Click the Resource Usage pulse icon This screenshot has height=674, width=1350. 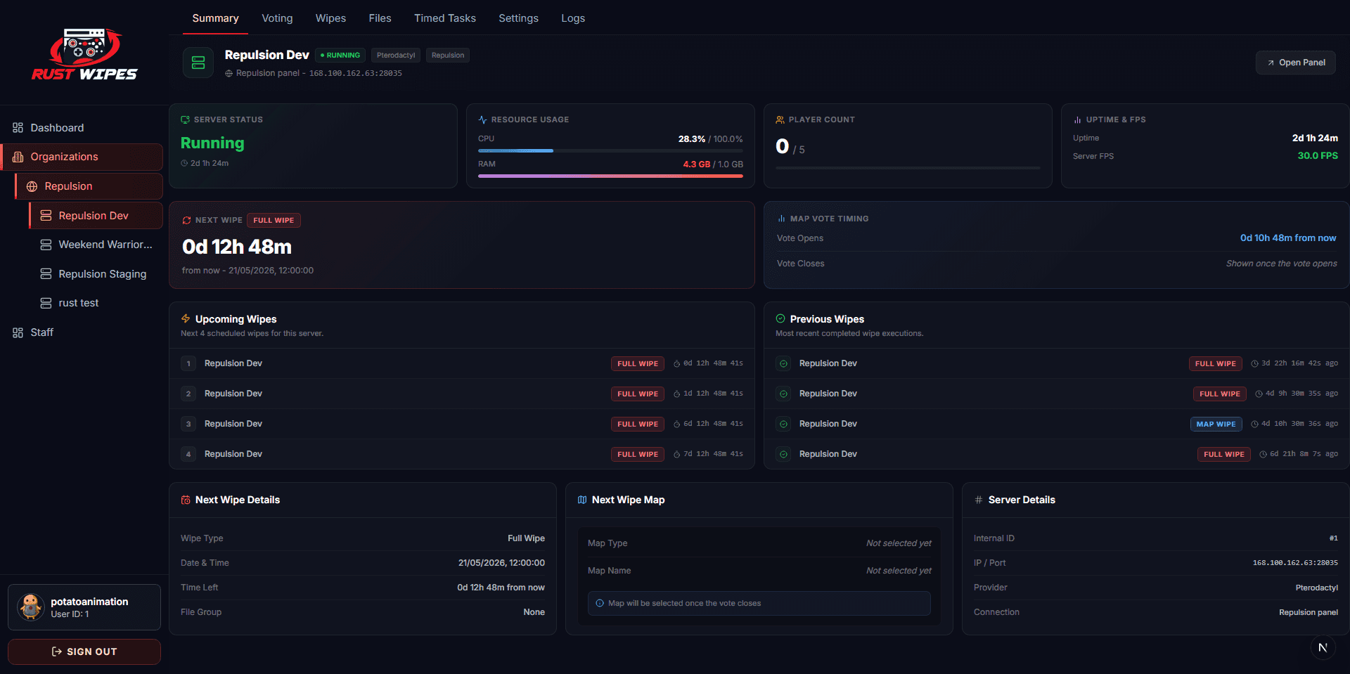(x=482, y=119)
